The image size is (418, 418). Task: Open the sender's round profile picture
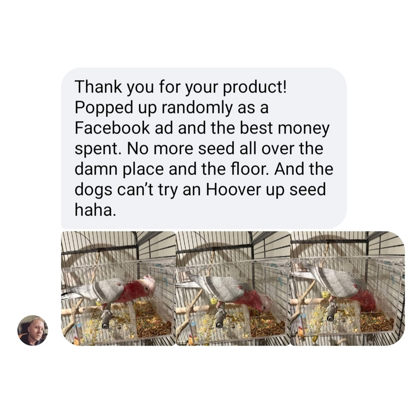33,330
